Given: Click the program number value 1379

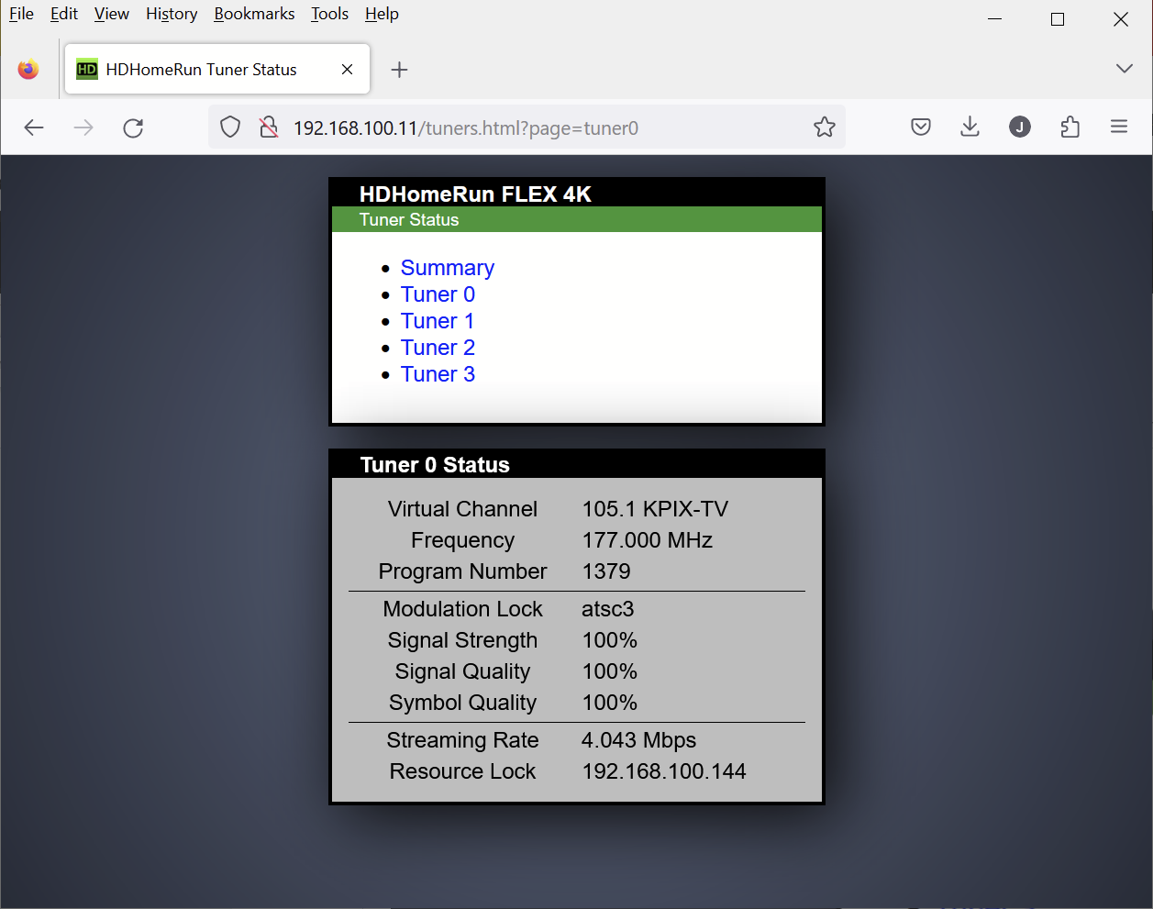Looking at the screenshot, I should [x=606, y=571].
